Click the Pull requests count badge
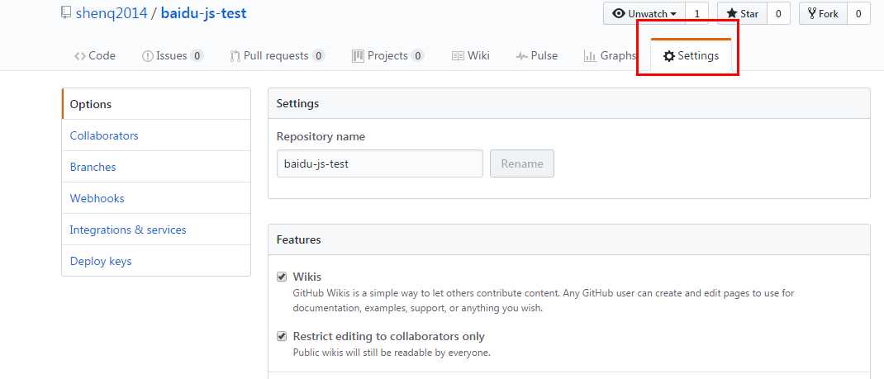 pyautogui.click(x=319, y=56)
